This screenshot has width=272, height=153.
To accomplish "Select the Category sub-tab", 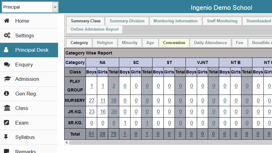I will [x=79, y=43].
